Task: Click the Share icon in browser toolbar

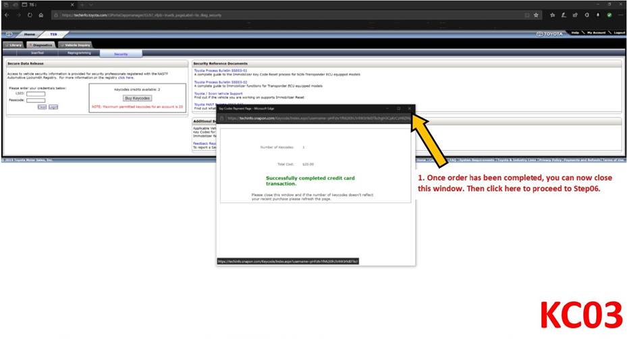Action: click(x=575, y=16)
